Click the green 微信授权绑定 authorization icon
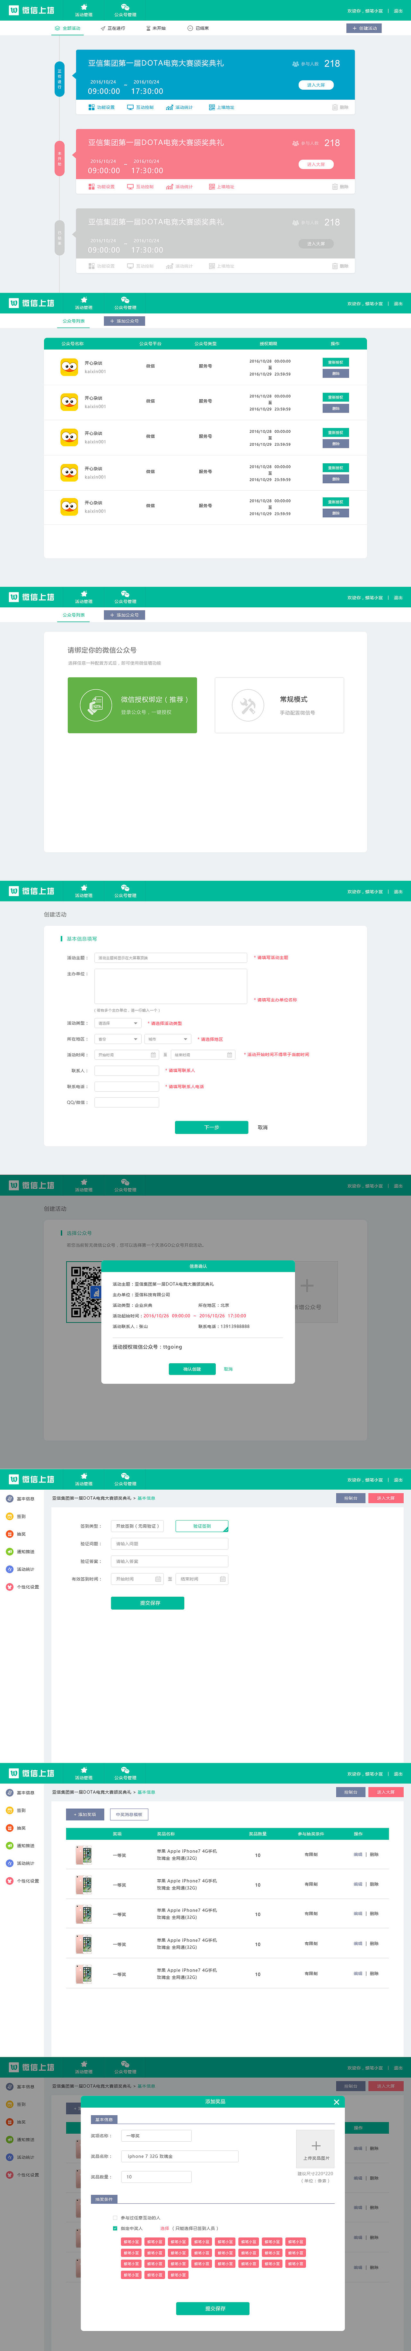This screenshot has height=2351, width=411. [x=96, y=705]
